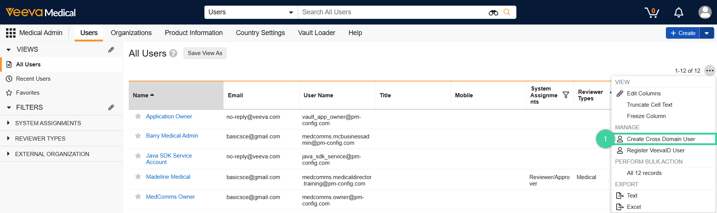Screen dimensions: 717x213
Task: Edit views using pencil icon
Action: [111, 49]
